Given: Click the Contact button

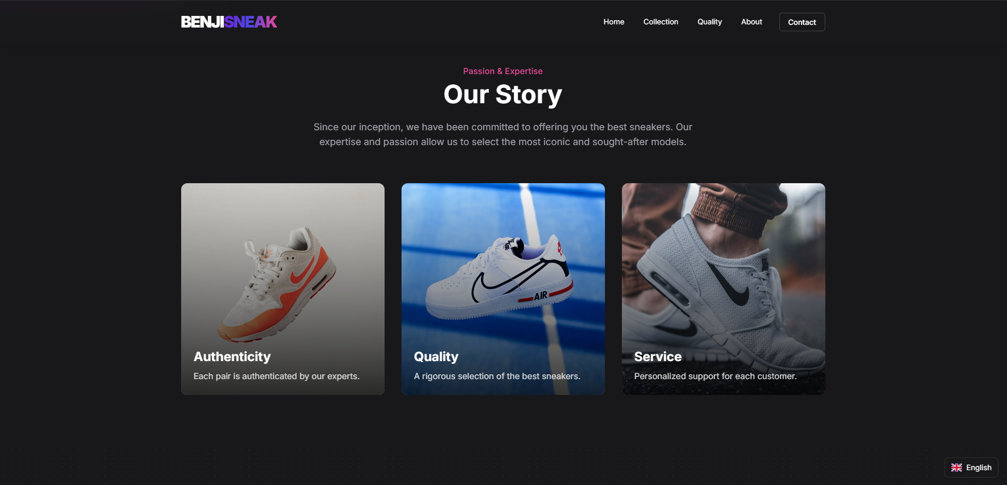Looking at the screenshot, I should coord(802,22).
